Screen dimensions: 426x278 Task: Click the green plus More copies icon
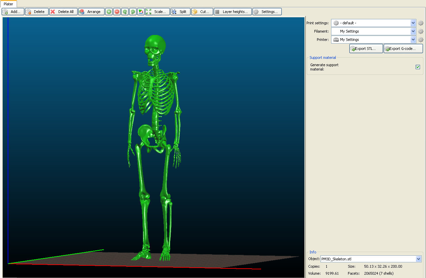pos(109,12)
